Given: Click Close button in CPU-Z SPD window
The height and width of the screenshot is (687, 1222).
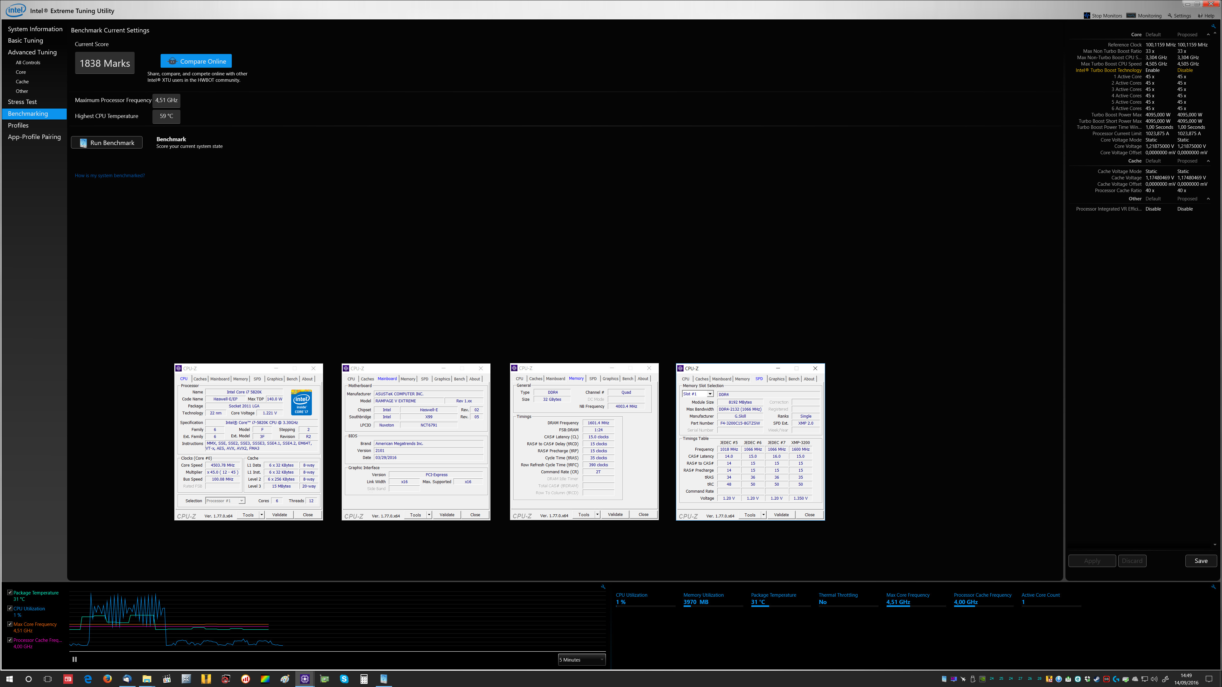Looking at the screenshot, I should click(x=809, y=515).
